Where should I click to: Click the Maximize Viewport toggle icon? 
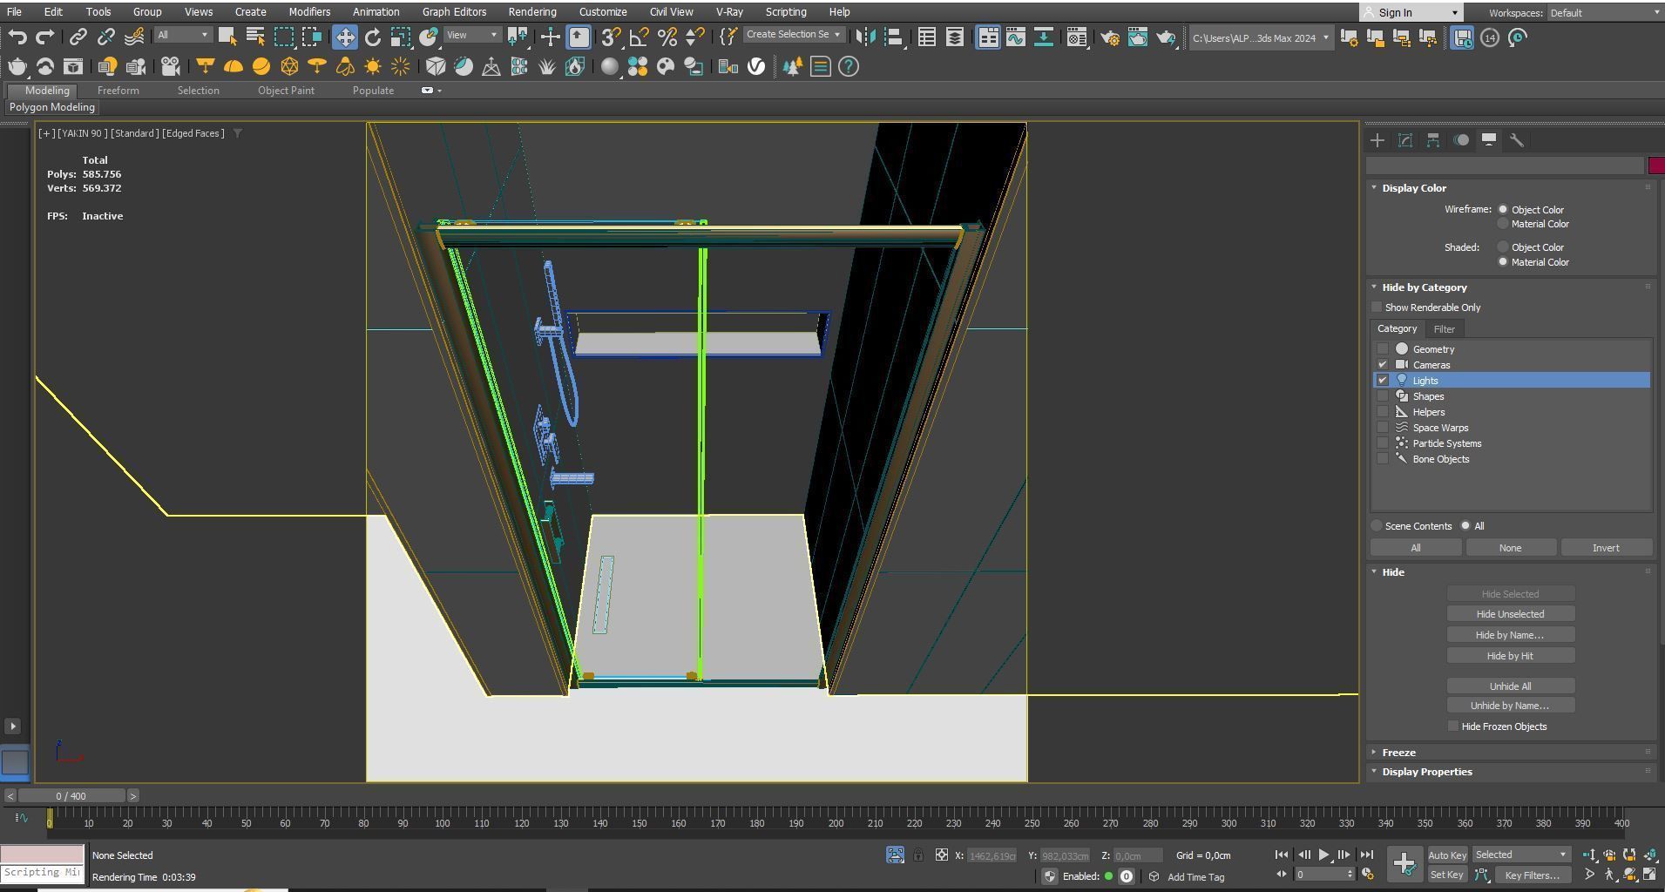click(x=1649, y=875)
